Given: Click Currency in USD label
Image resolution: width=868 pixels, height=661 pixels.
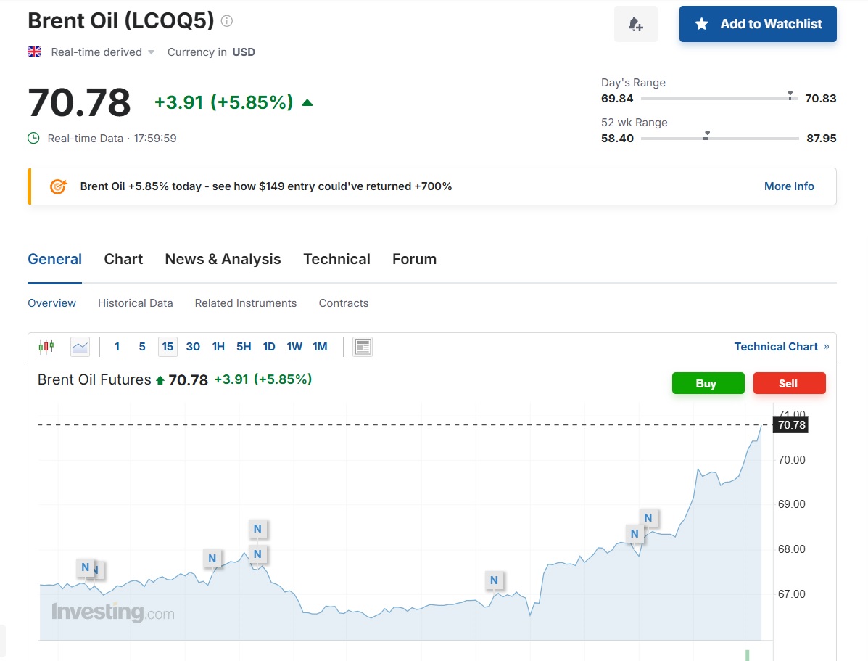Looking at the screenshot, I should pyautogui.click(x=212, y=52).
